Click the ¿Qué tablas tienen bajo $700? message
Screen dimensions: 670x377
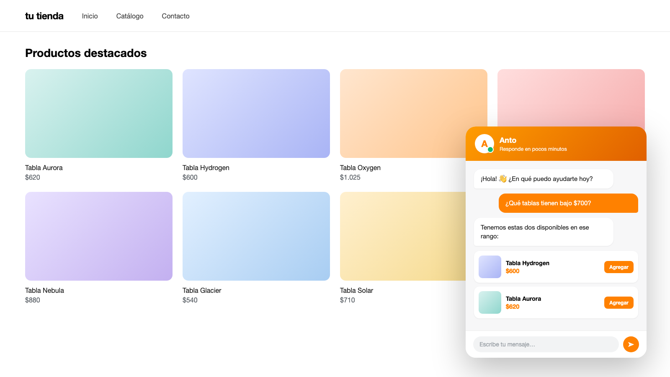[x=568, y=203]
